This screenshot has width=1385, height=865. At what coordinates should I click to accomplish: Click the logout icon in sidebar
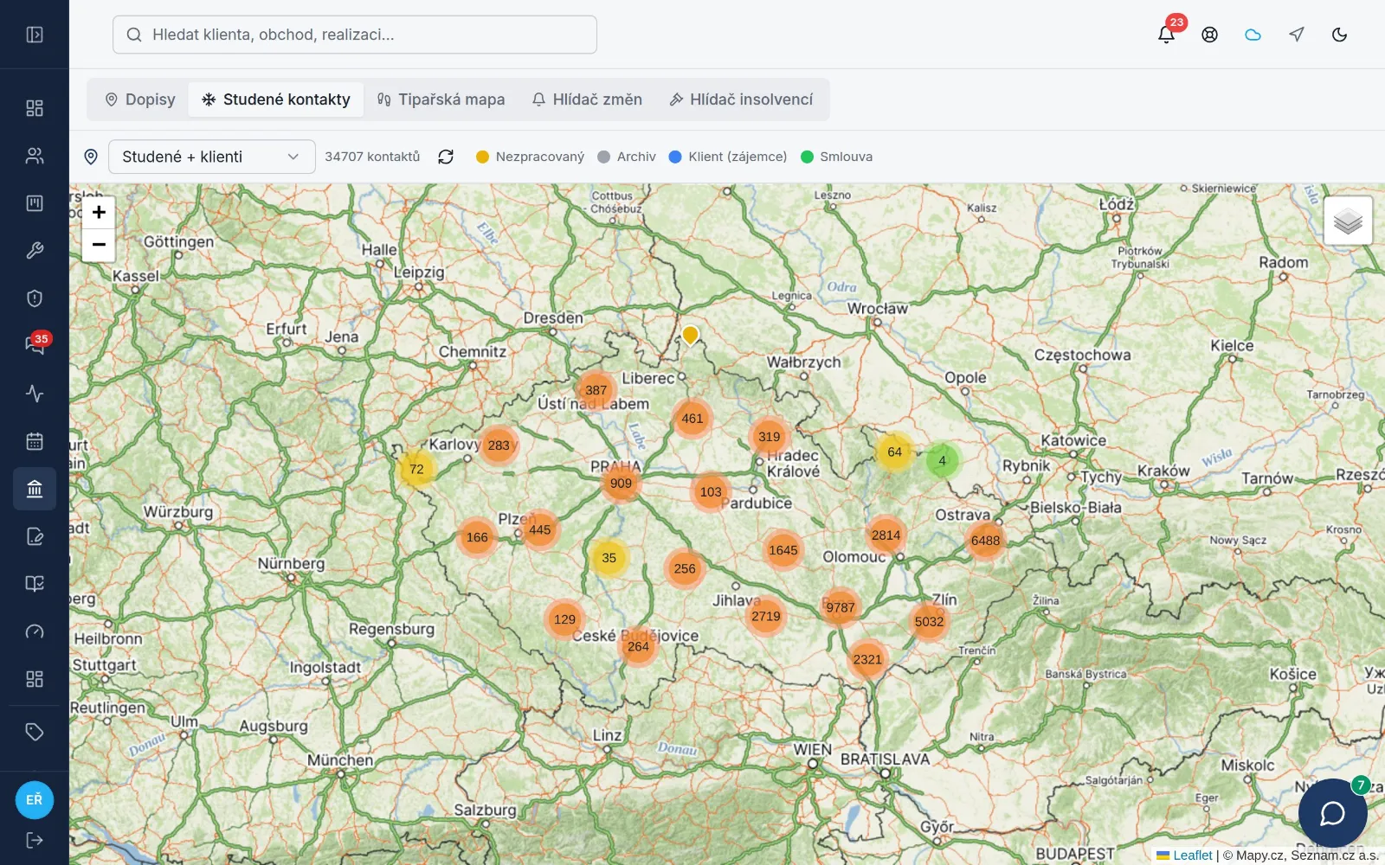click(35, 840)
